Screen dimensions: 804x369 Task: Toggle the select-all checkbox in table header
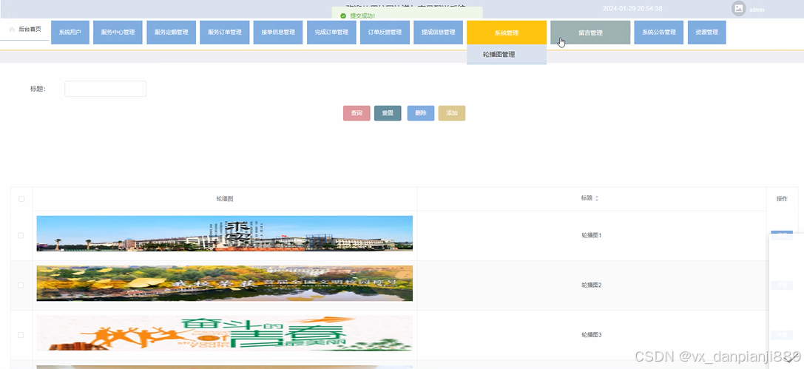[x=21, y=199]
